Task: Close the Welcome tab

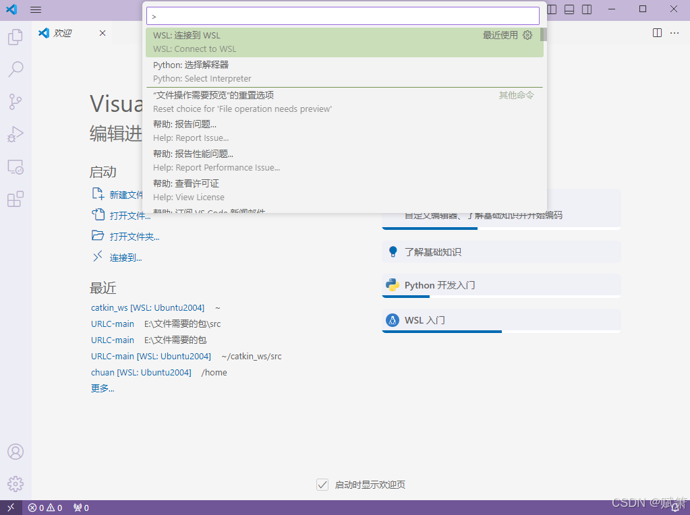Action: (103, 33)
